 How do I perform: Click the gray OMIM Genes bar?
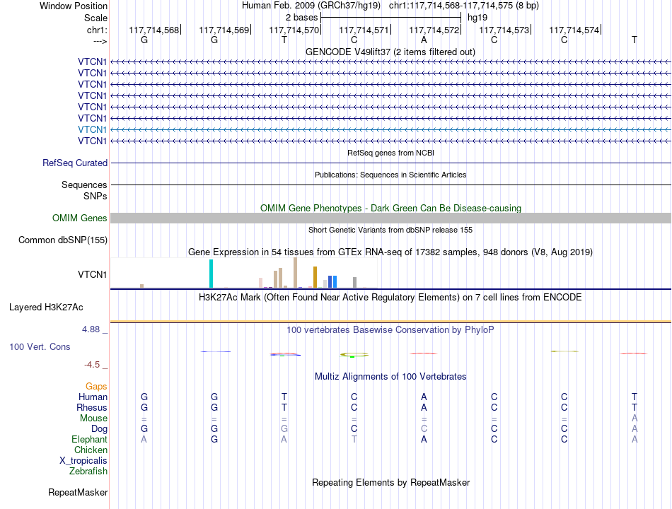click(x=390, y=218)
